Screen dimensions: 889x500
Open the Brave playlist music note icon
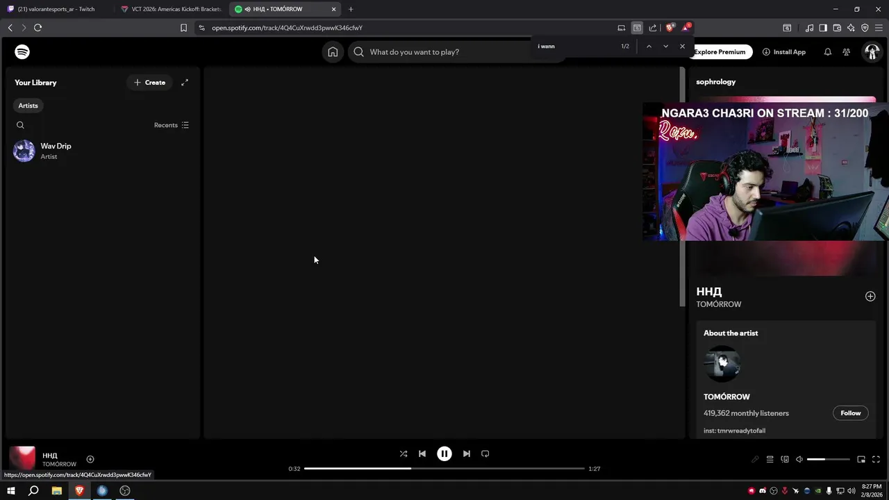pyautogui.click(x=809, y=28)
